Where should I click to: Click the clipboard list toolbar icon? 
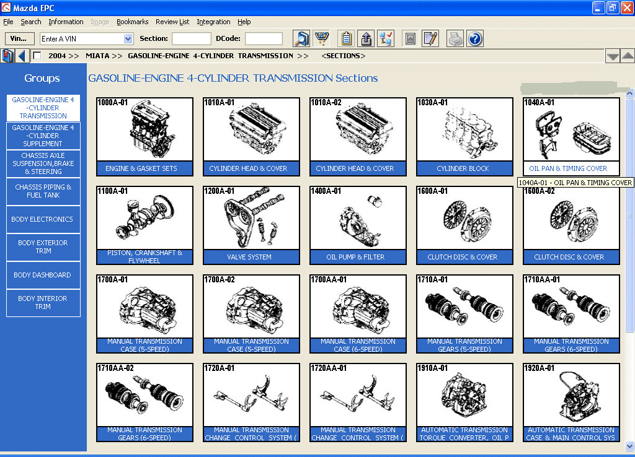346,39
